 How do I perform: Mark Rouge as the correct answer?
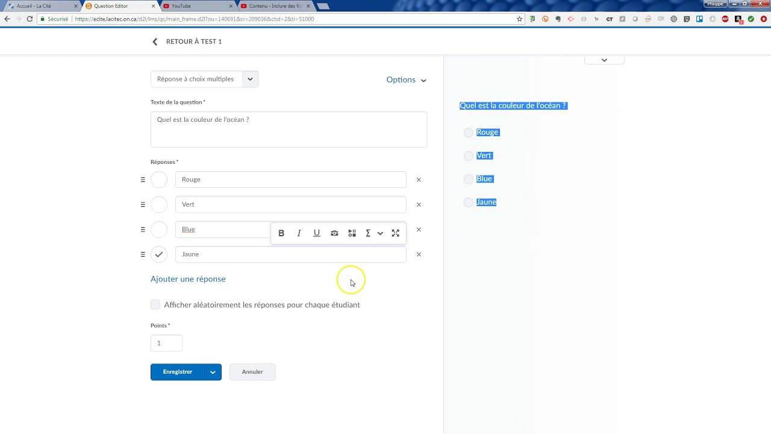159,180
